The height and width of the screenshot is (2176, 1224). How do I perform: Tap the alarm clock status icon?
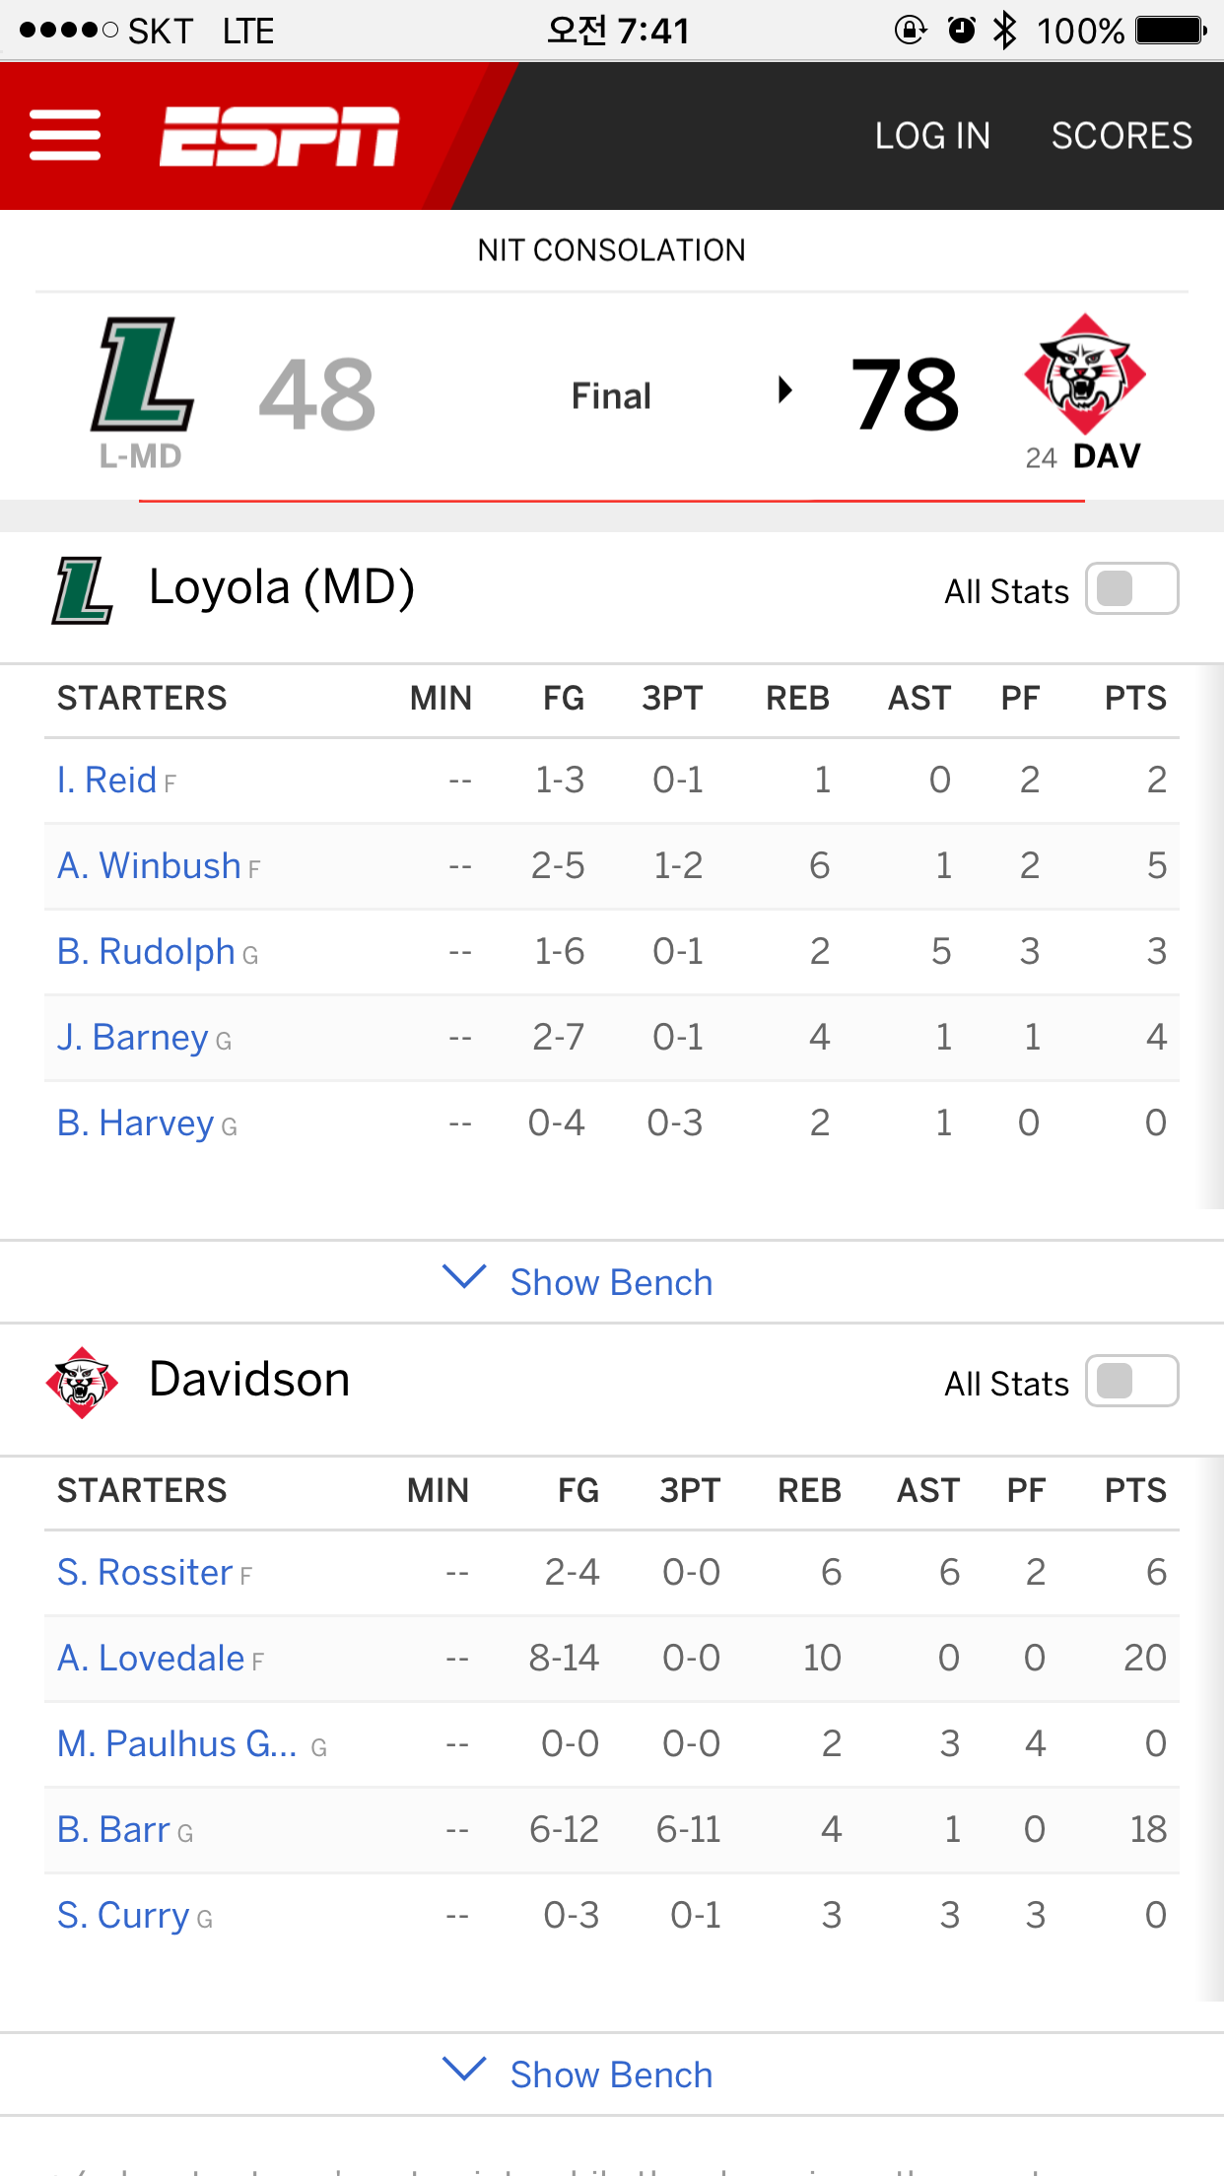pyautogui.click(x=961, y=31)
